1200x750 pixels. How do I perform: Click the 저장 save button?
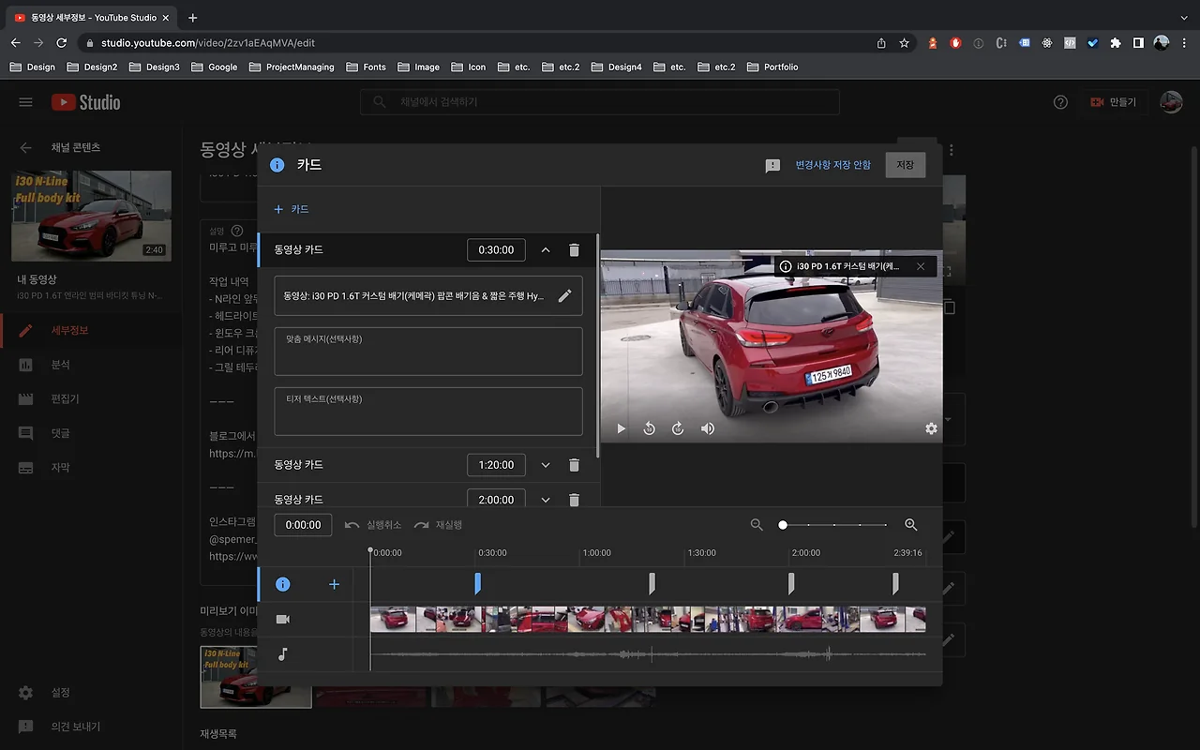pyautogui.click(x=905, y=165)
